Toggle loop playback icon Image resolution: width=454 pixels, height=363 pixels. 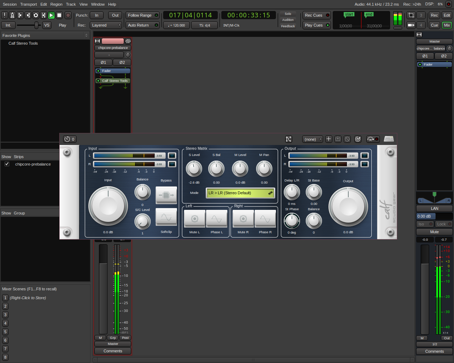click(36, 15)
